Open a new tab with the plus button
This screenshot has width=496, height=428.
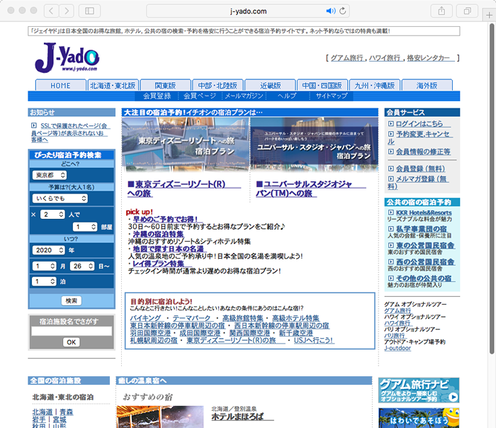489,15
